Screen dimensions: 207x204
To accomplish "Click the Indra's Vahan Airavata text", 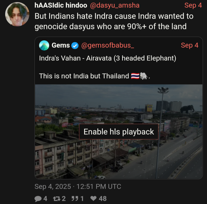I will (107, 58).
